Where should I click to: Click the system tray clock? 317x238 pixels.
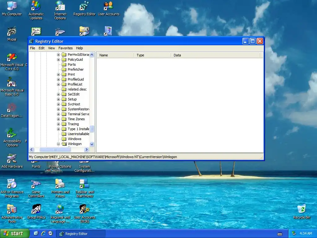click(306, 233)
